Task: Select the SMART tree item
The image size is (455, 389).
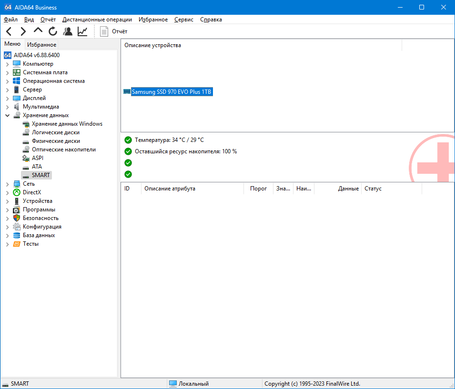Action: tap(40, 175)
